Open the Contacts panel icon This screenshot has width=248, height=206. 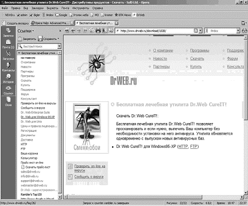pos(8,67)
